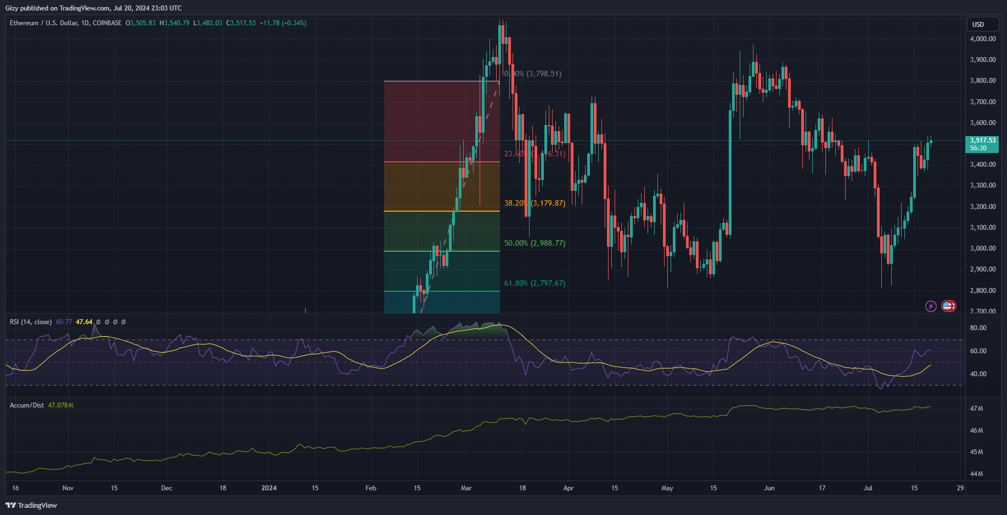Click the Jul label on time axis

[x=868, y=488]
